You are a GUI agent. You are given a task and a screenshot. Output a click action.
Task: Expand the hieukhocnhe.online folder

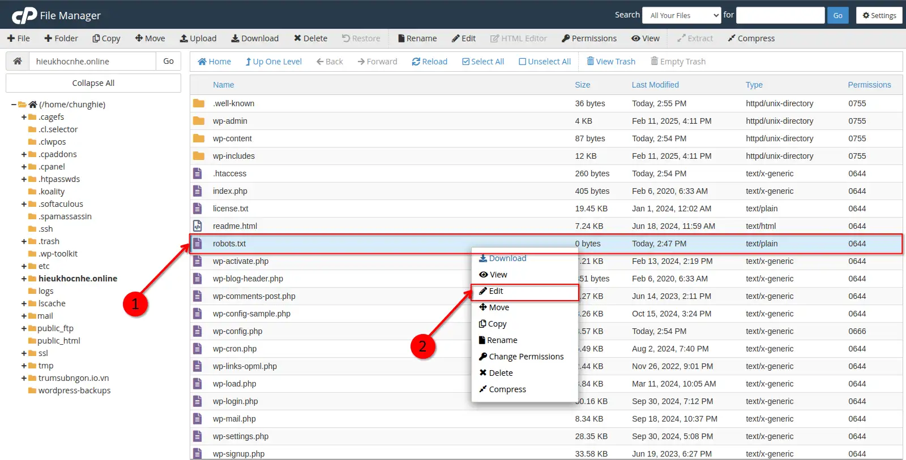[24, 279]
